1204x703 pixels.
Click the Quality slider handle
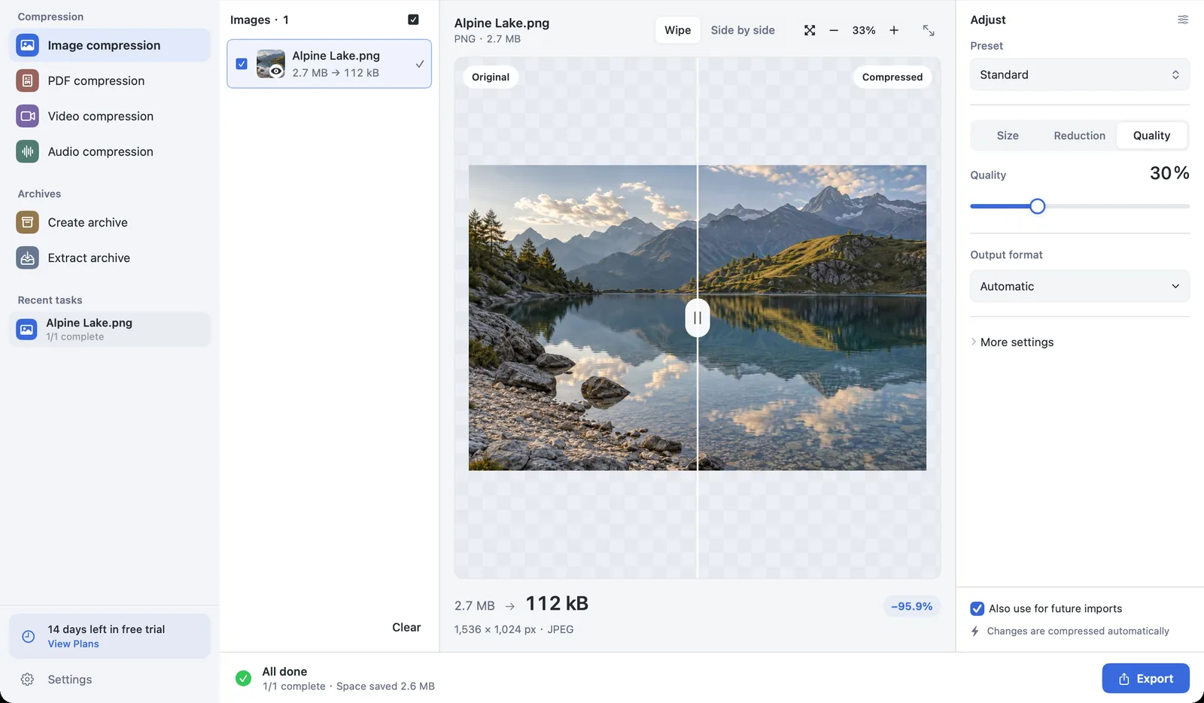pos(1038,206)
